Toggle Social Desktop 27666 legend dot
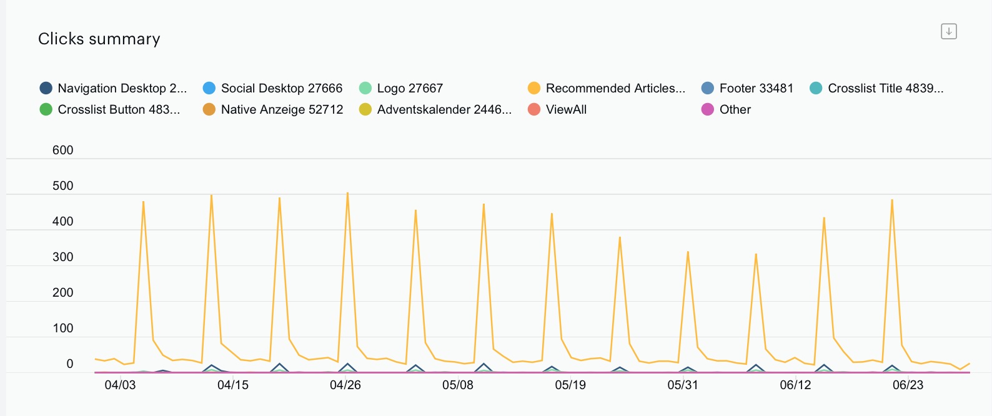The height and width of the screenshot is (416, 992). pyautogui.click(x=209, y=88)
